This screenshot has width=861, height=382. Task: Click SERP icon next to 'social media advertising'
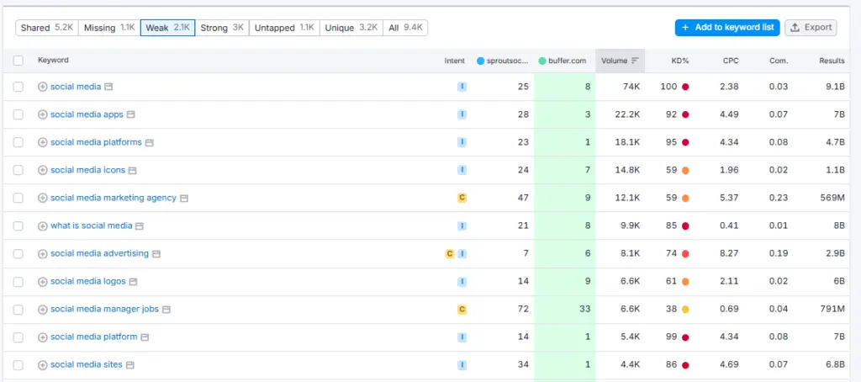(x=156, y=254)
